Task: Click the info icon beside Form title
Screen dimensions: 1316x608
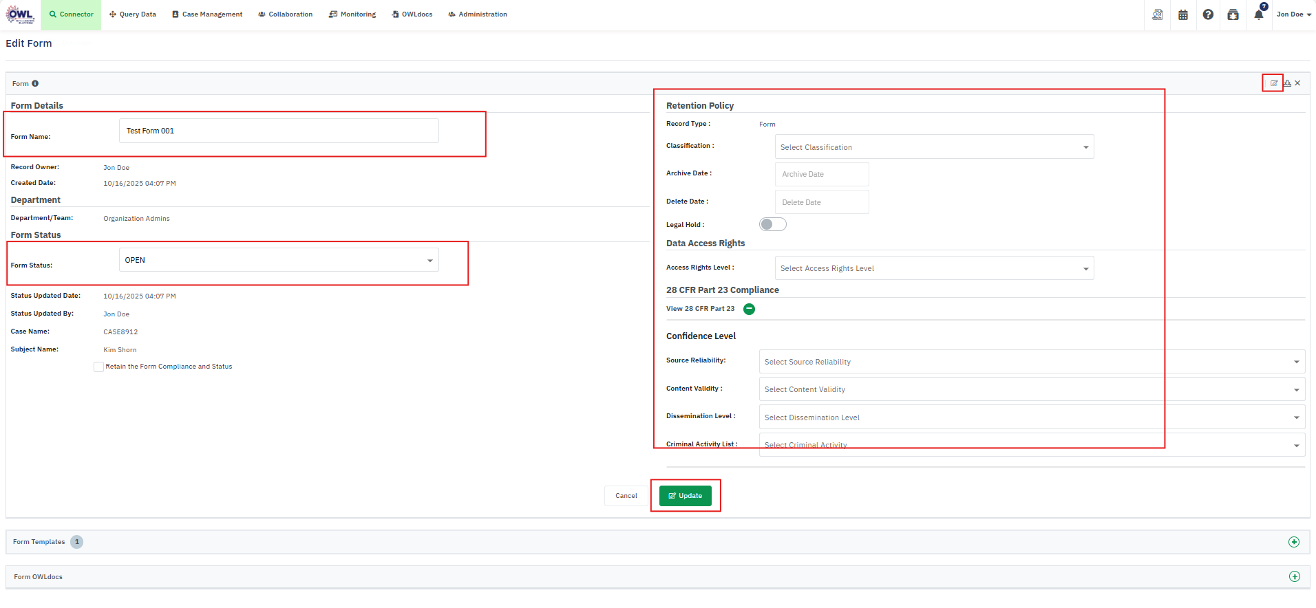Action: (x=35, y=84)
